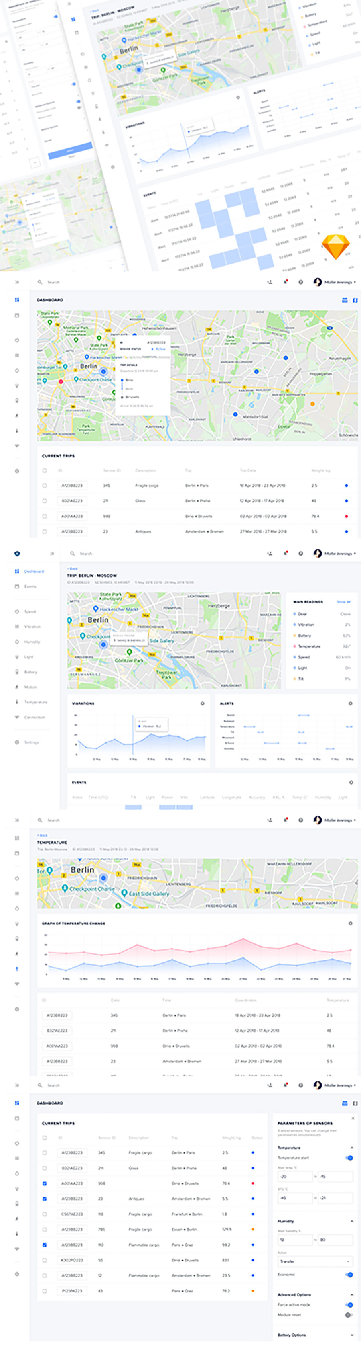Click the sidebar collapse icon on map Dashboard screen
The image size is (361, 1345).
coord(17,282)
